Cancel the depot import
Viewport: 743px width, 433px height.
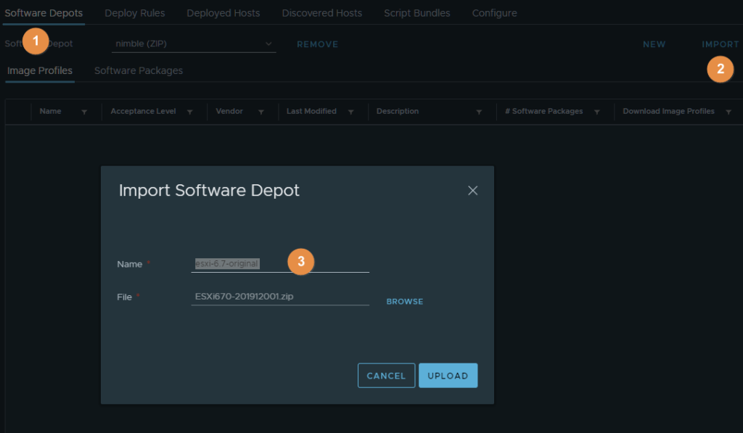click(386, 376)
